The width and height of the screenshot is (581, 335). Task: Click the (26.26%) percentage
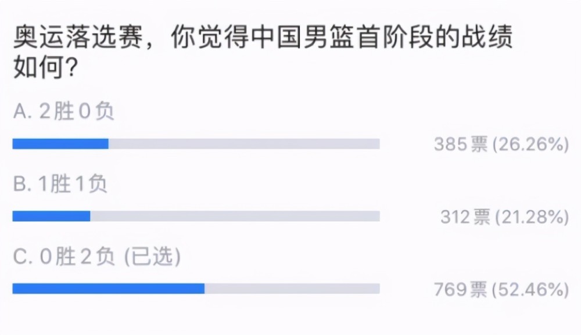(x=530, y=145)
